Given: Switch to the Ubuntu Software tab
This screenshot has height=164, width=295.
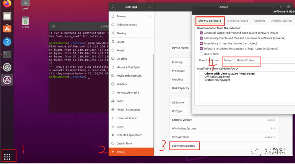Looking at the screenshot, I should [x=210, y=21].
